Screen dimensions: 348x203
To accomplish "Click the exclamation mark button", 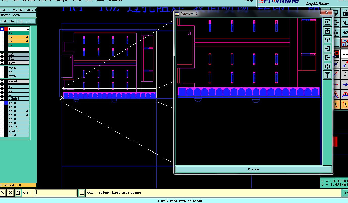I will (x=82, y=193).
